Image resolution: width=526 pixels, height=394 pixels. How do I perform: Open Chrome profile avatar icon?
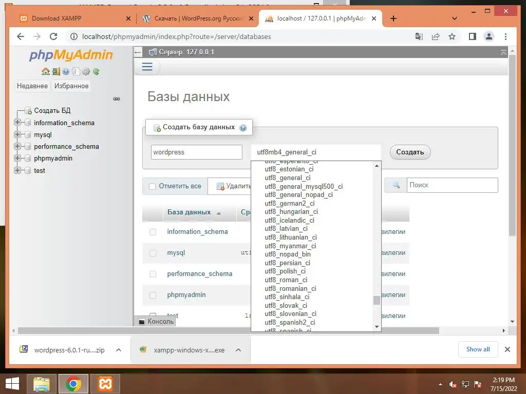coord(489,36)
